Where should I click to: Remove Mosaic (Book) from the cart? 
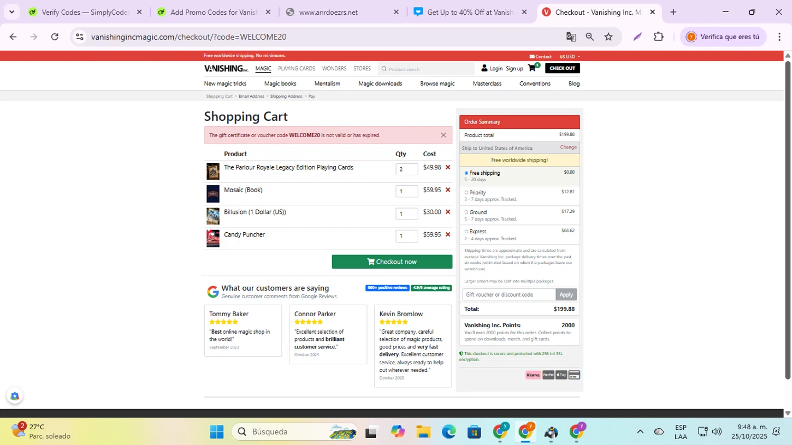click(448, 190)
